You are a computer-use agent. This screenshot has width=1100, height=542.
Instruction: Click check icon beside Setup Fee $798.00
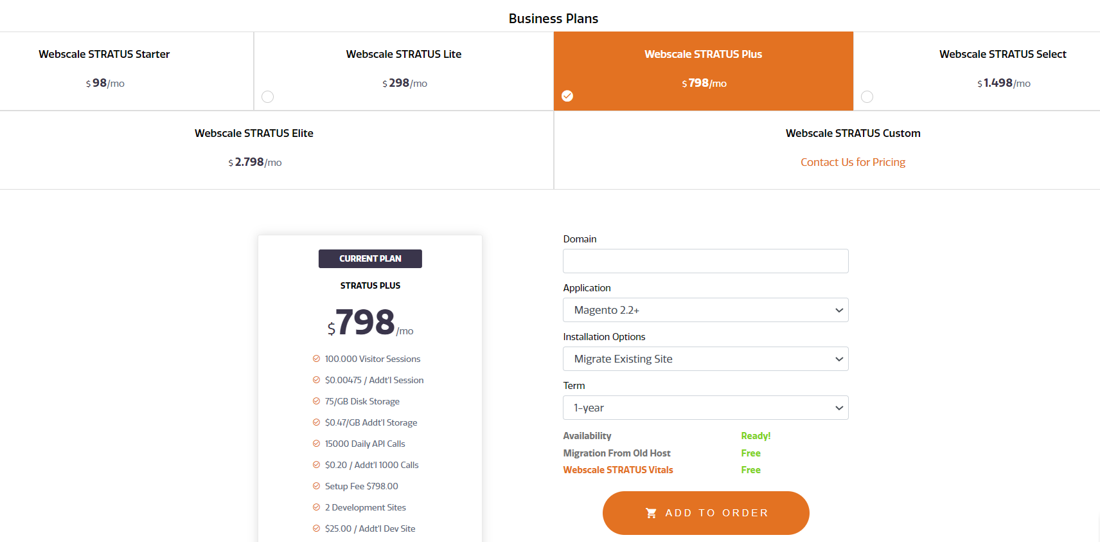pyautogui.click(x=316, y=486)
